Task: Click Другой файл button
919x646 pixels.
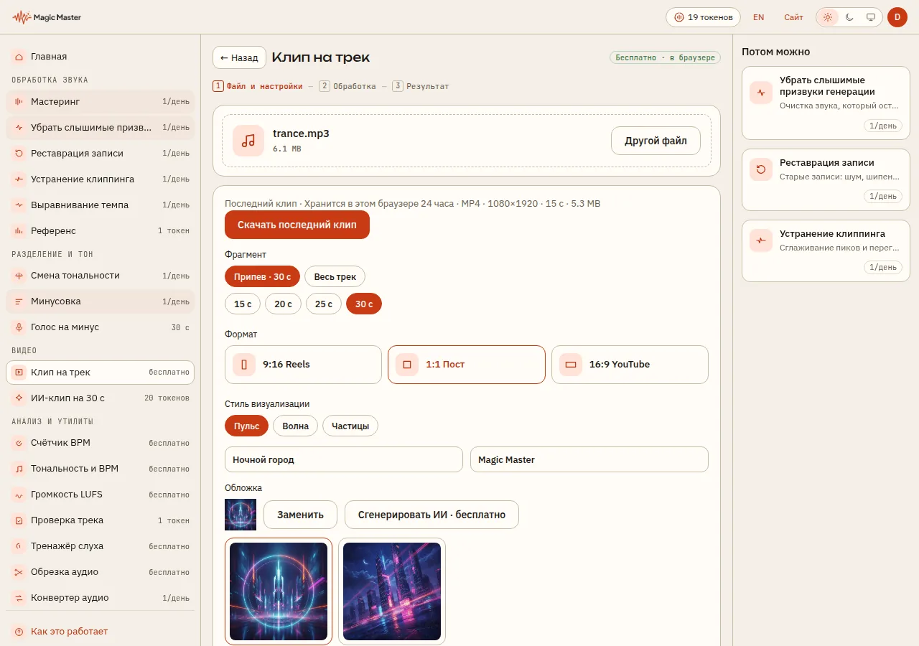Action: click(x=656, y=141)
